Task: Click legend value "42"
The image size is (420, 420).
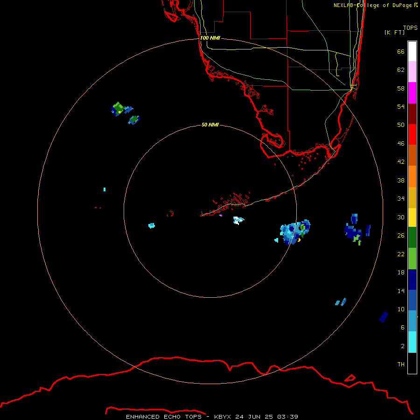Action: [x=401, y=161]
